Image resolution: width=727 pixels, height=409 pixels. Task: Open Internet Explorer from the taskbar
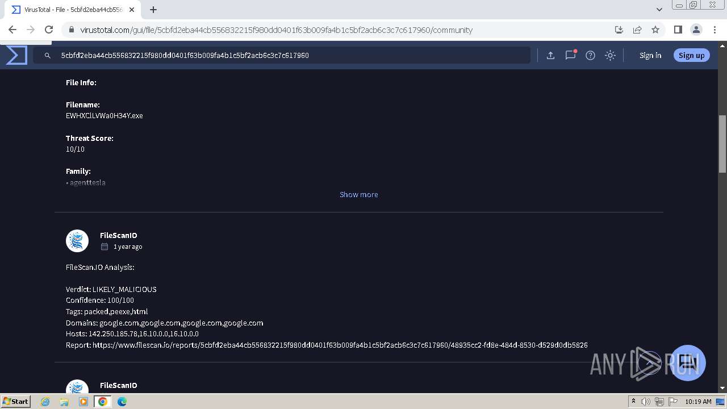[x=45, y=402]
